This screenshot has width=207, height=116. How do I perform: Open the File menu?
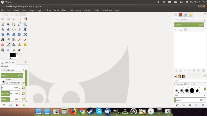tap(3, 10)
